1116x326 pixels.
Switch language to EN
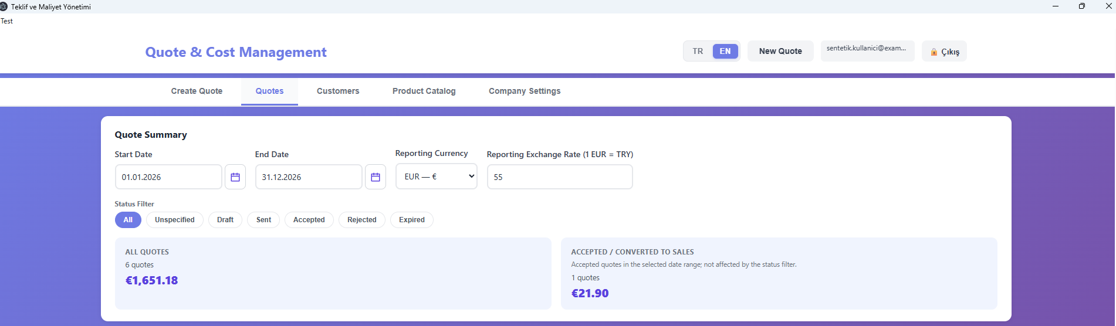pyautogui.click(x=725, y=51)
